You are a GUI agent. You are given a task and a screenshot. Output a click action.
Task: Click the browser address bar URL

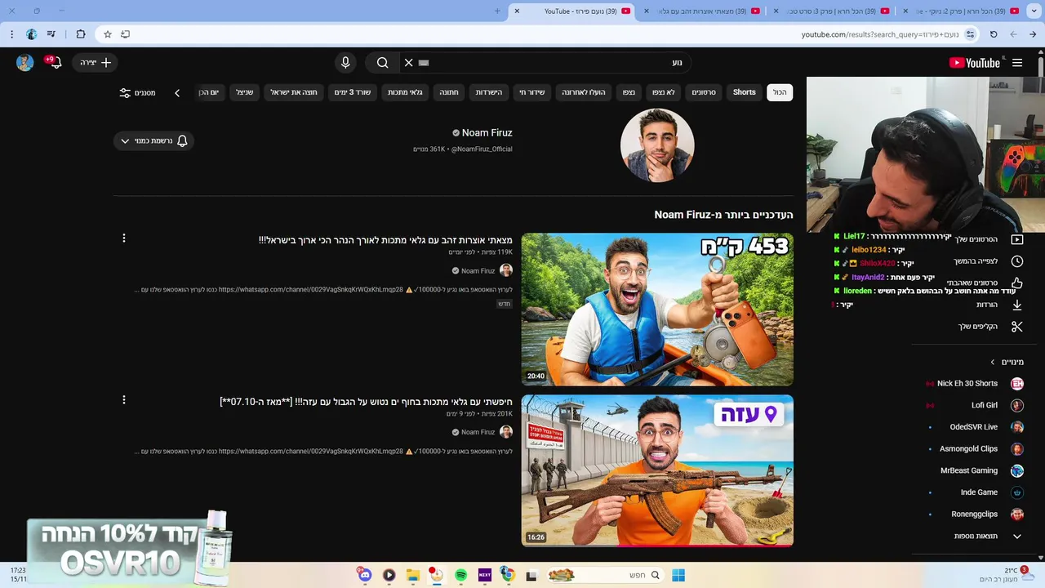pos(880,34)
